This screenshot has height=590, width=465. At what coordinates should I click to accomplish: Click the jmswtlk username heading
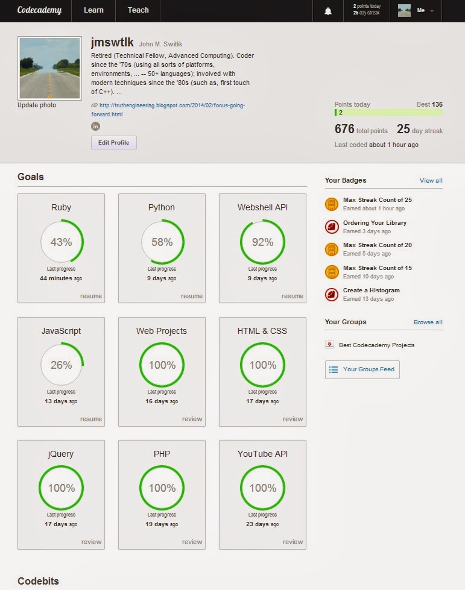click(x=112, y=42)
